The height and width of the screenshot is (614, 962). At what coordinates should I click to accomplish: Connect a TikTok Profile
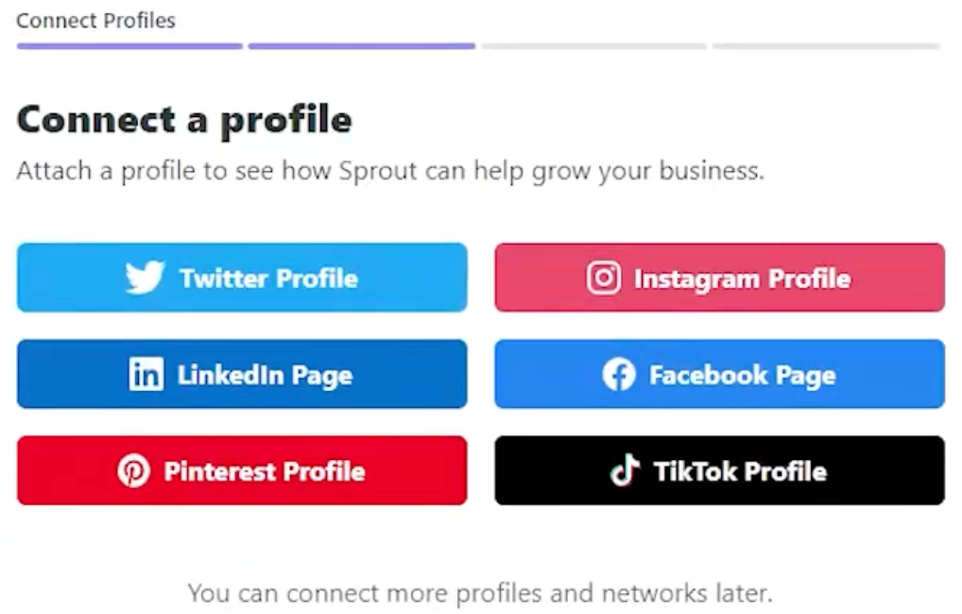[x=720, y=470]
